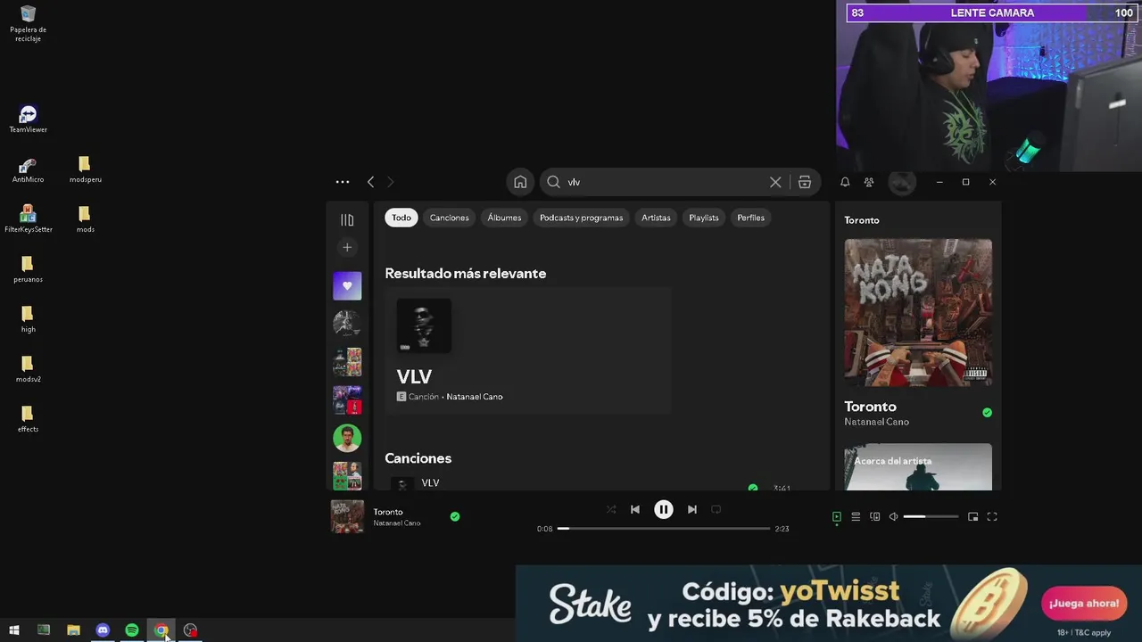Toggle shuffle playback
The height and width of the screenshot is (642, 1142).
(611, 509)
